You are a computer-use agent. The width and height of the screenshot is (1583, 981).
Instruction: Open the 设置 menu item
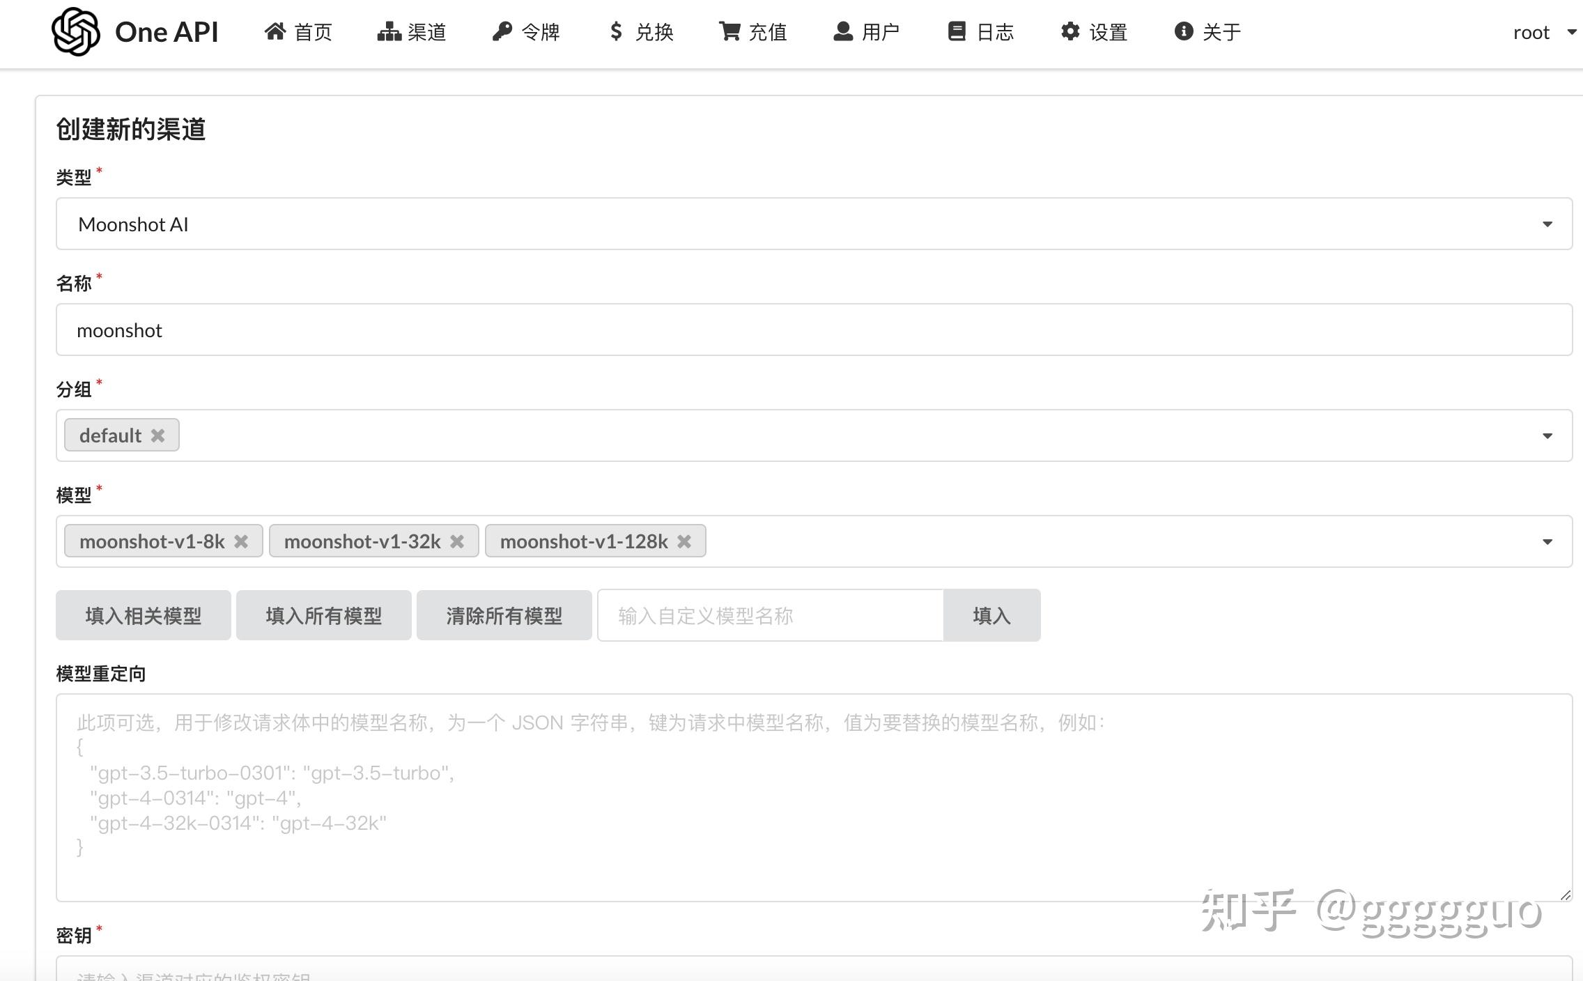(1095, 31)
